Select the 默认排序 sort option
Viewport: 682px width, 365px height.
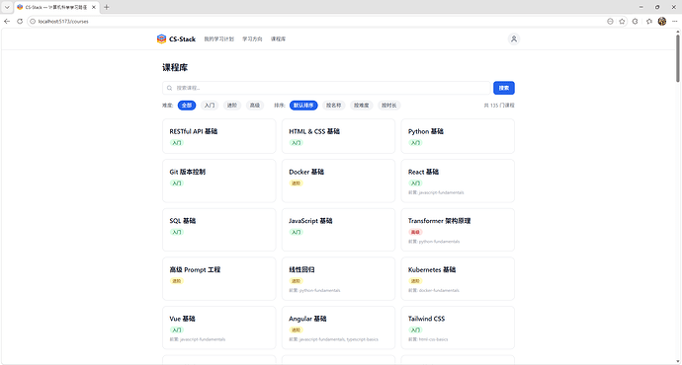tap(303, 106)
